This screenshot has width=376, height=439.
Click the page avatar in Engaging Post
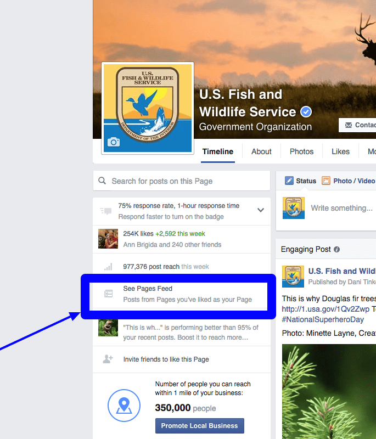point(293,277)
